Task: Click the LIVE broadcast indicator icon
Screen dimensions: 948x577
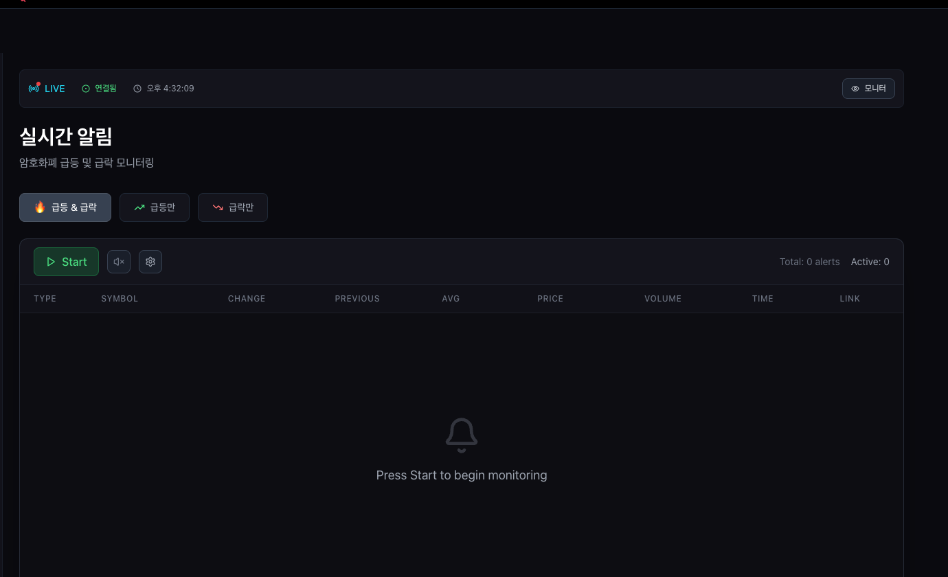Action: coord(34,89)
